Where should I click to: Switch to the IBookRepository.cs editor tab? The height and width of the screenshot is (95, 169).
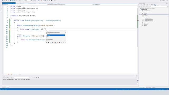click(43, 3)
